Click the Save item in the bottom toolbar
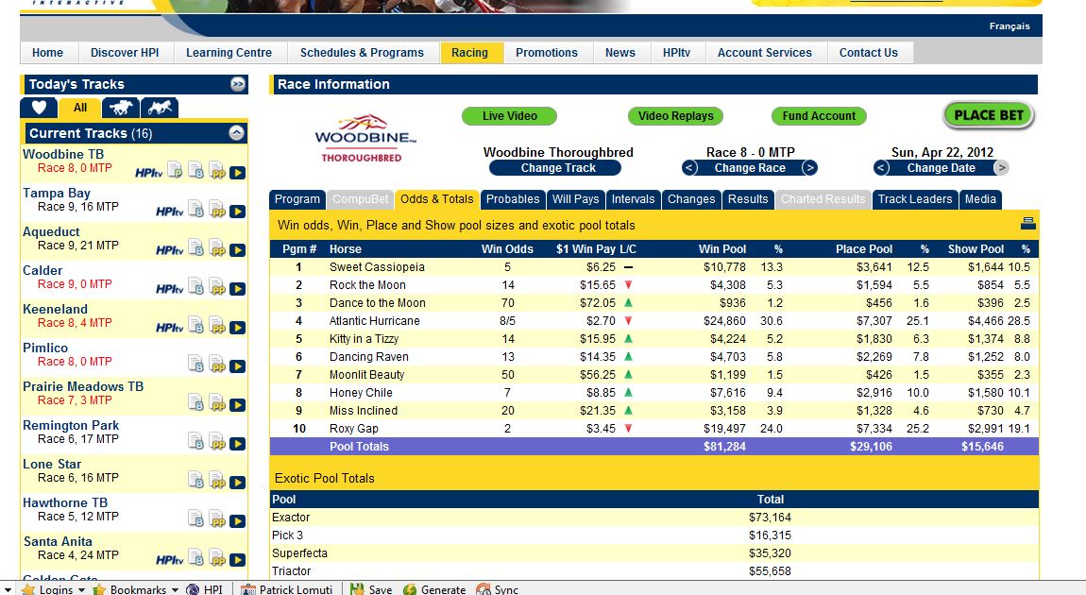The width and height of the screenshot is (1086, 595). tap(371, 589)
